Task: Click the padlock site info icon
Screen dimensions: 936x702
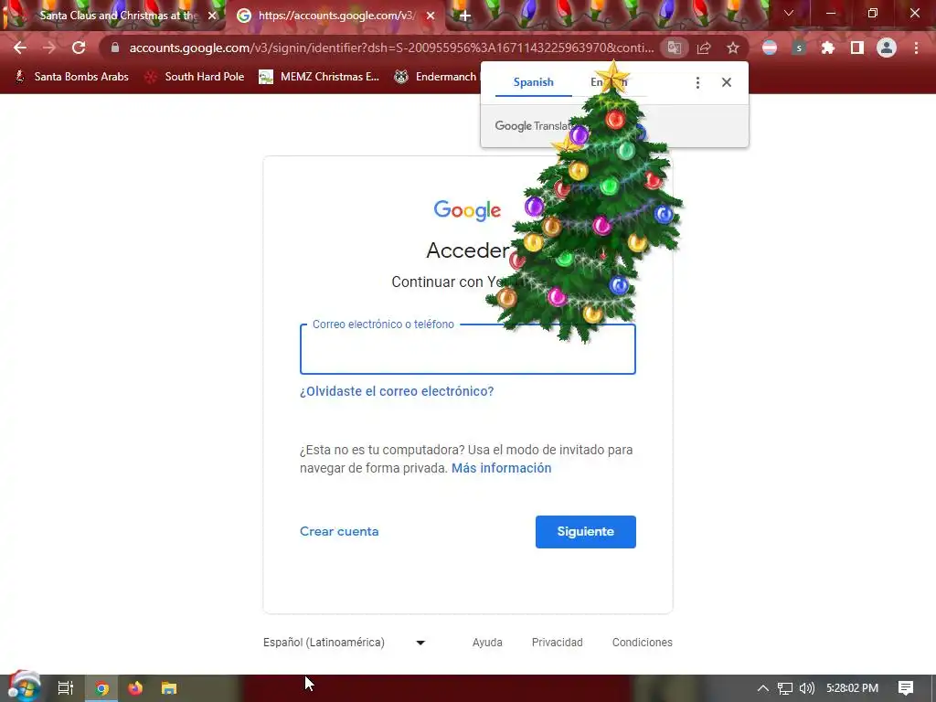Action: pos(115,48)
